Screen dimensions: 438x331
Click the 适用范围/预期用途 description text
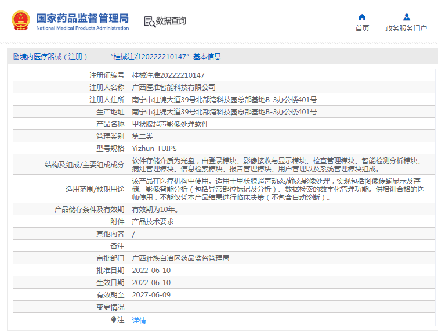[x=278, y=189]
